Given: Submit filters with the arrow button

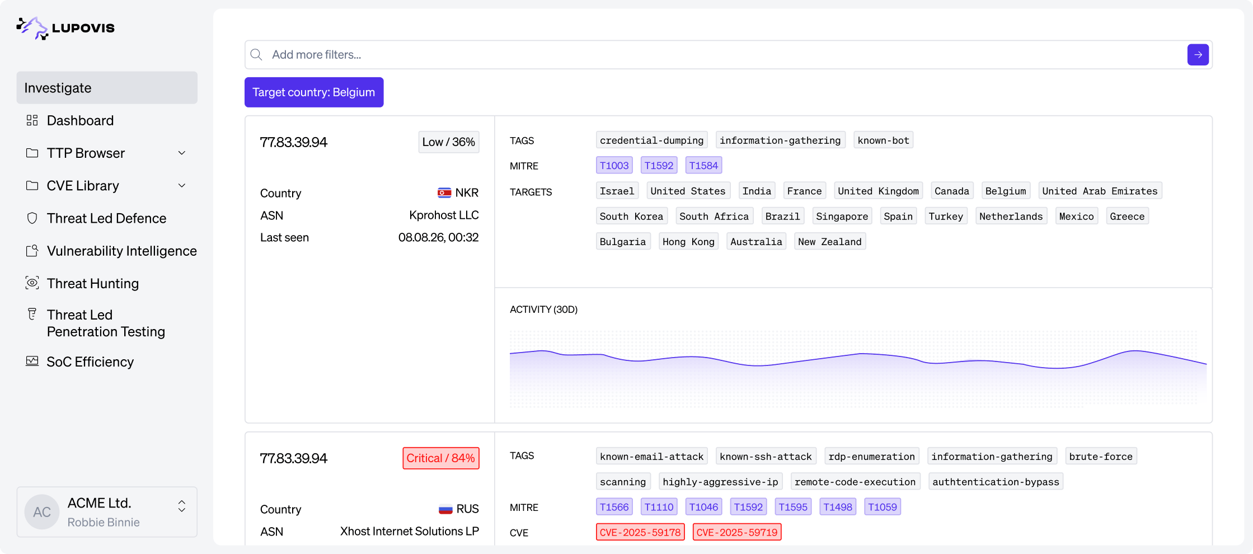Looking at the screenshot, I should click(1198, 55).
